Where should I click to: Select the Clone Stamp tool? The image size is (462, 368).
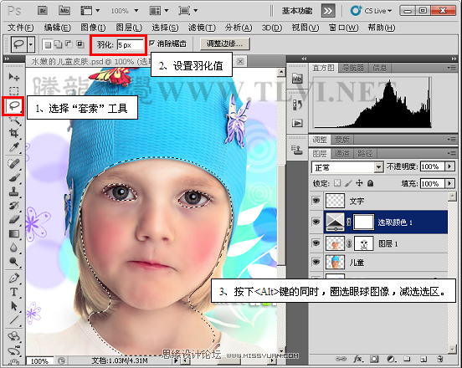point(13,192)
